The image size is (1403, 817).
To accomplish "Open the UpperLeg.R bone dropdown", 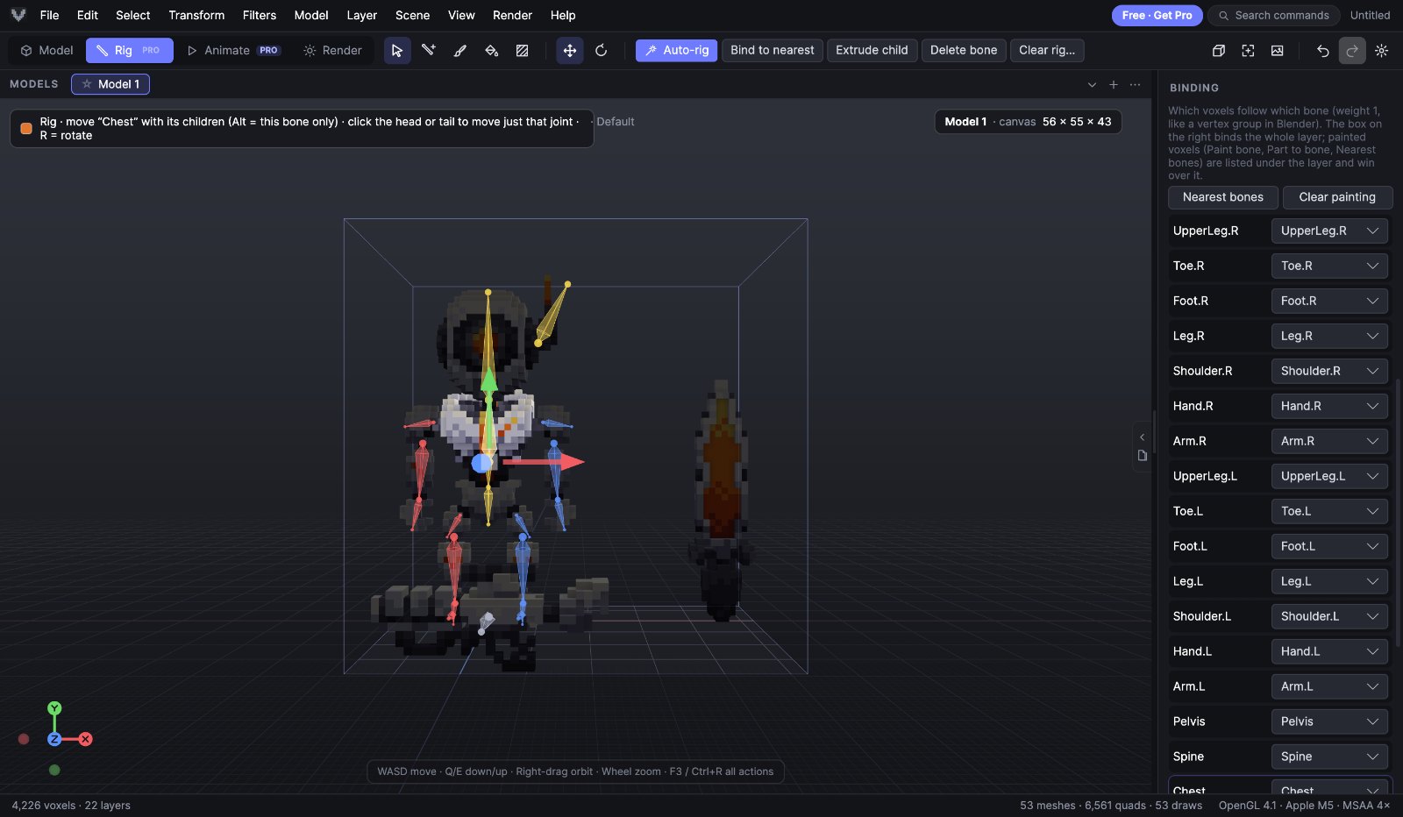I will pos(1329,231).
